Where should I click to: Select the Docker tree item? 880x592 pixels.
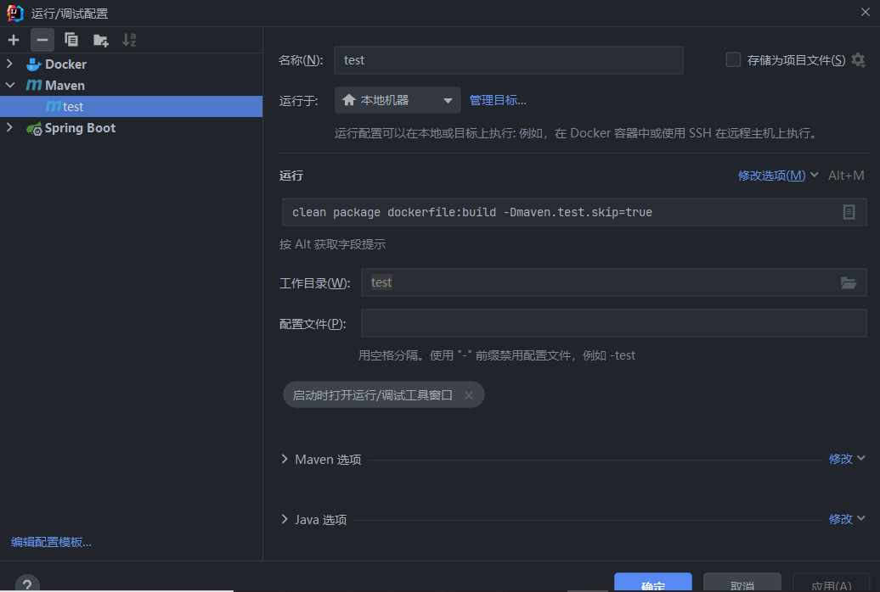click(65, 64)
